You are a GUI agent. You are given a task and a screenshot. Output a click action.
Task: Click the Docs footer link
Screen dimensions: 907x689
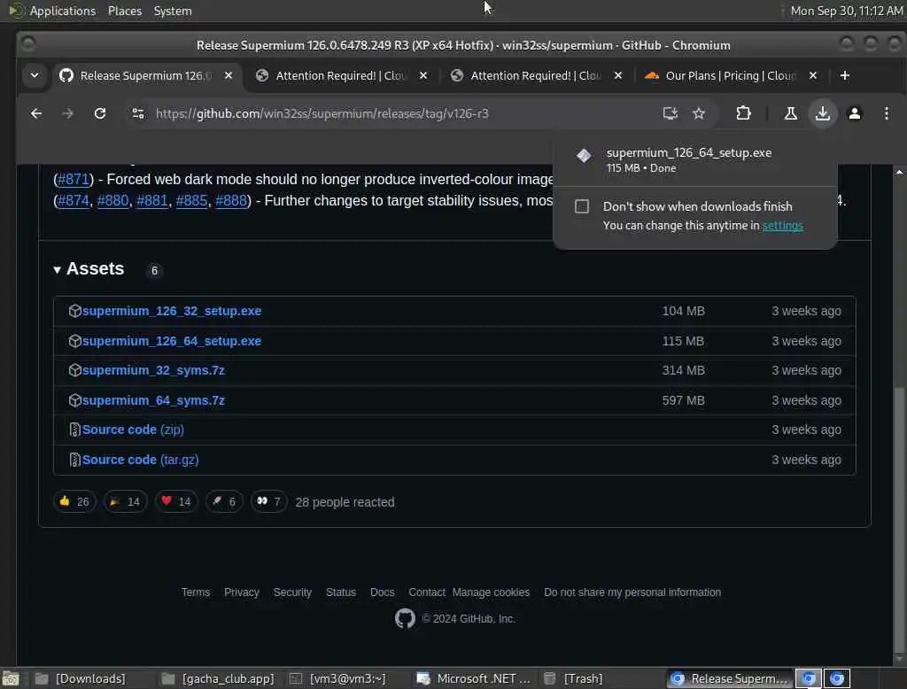click(383, 592)
